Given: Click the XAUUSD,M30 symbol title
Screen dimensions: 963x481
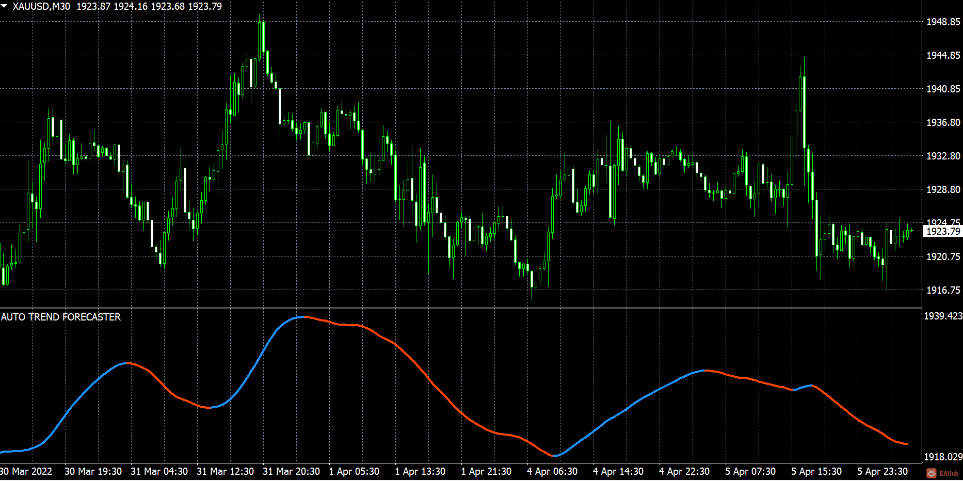Looking at the screenshot, I should click(x=41, y=7).
